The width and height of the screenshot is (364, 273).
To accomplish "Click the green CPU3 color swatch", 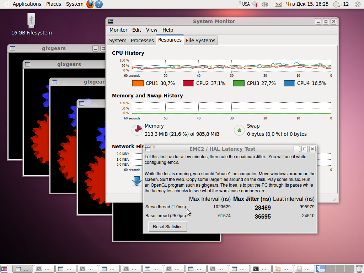I will [239, 83].
